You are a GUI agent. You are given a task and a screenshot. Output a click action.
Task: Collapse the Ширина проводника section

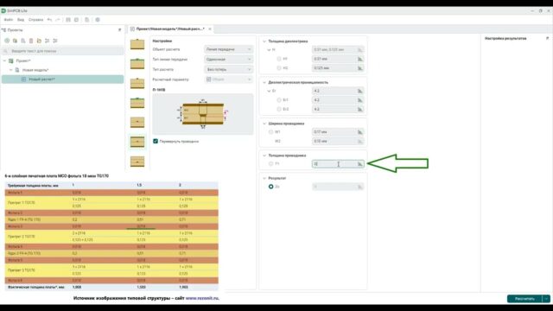(264, 124)
